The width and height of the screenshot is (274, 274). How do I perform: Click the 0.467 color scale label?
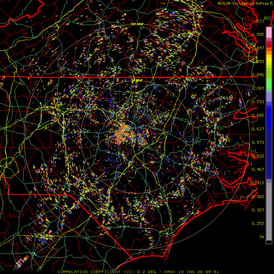(x=258, y=170)
